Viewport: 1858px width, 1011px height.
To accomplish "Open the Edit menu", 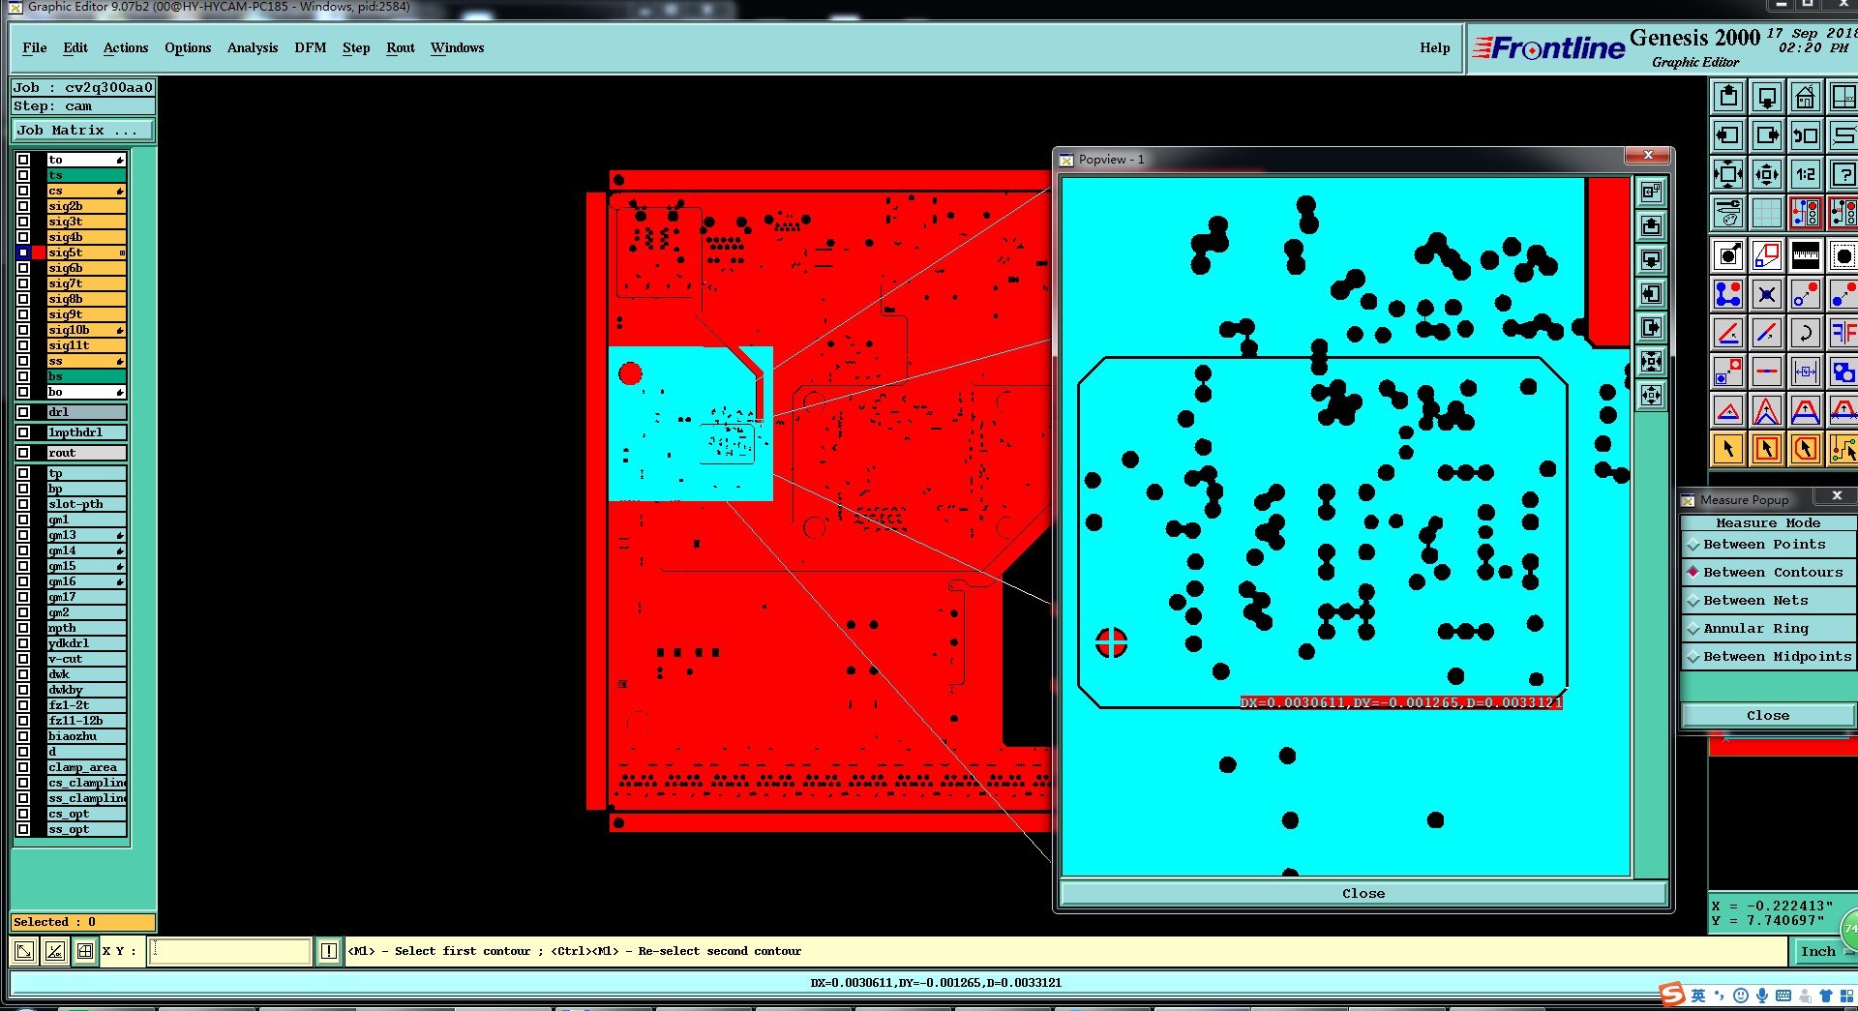I will (x=75, y=47).
